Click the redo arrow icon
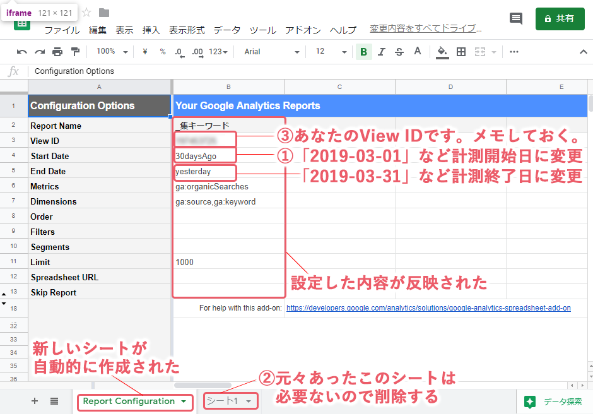This screenshot has height=416, width=593. [40, 52]
